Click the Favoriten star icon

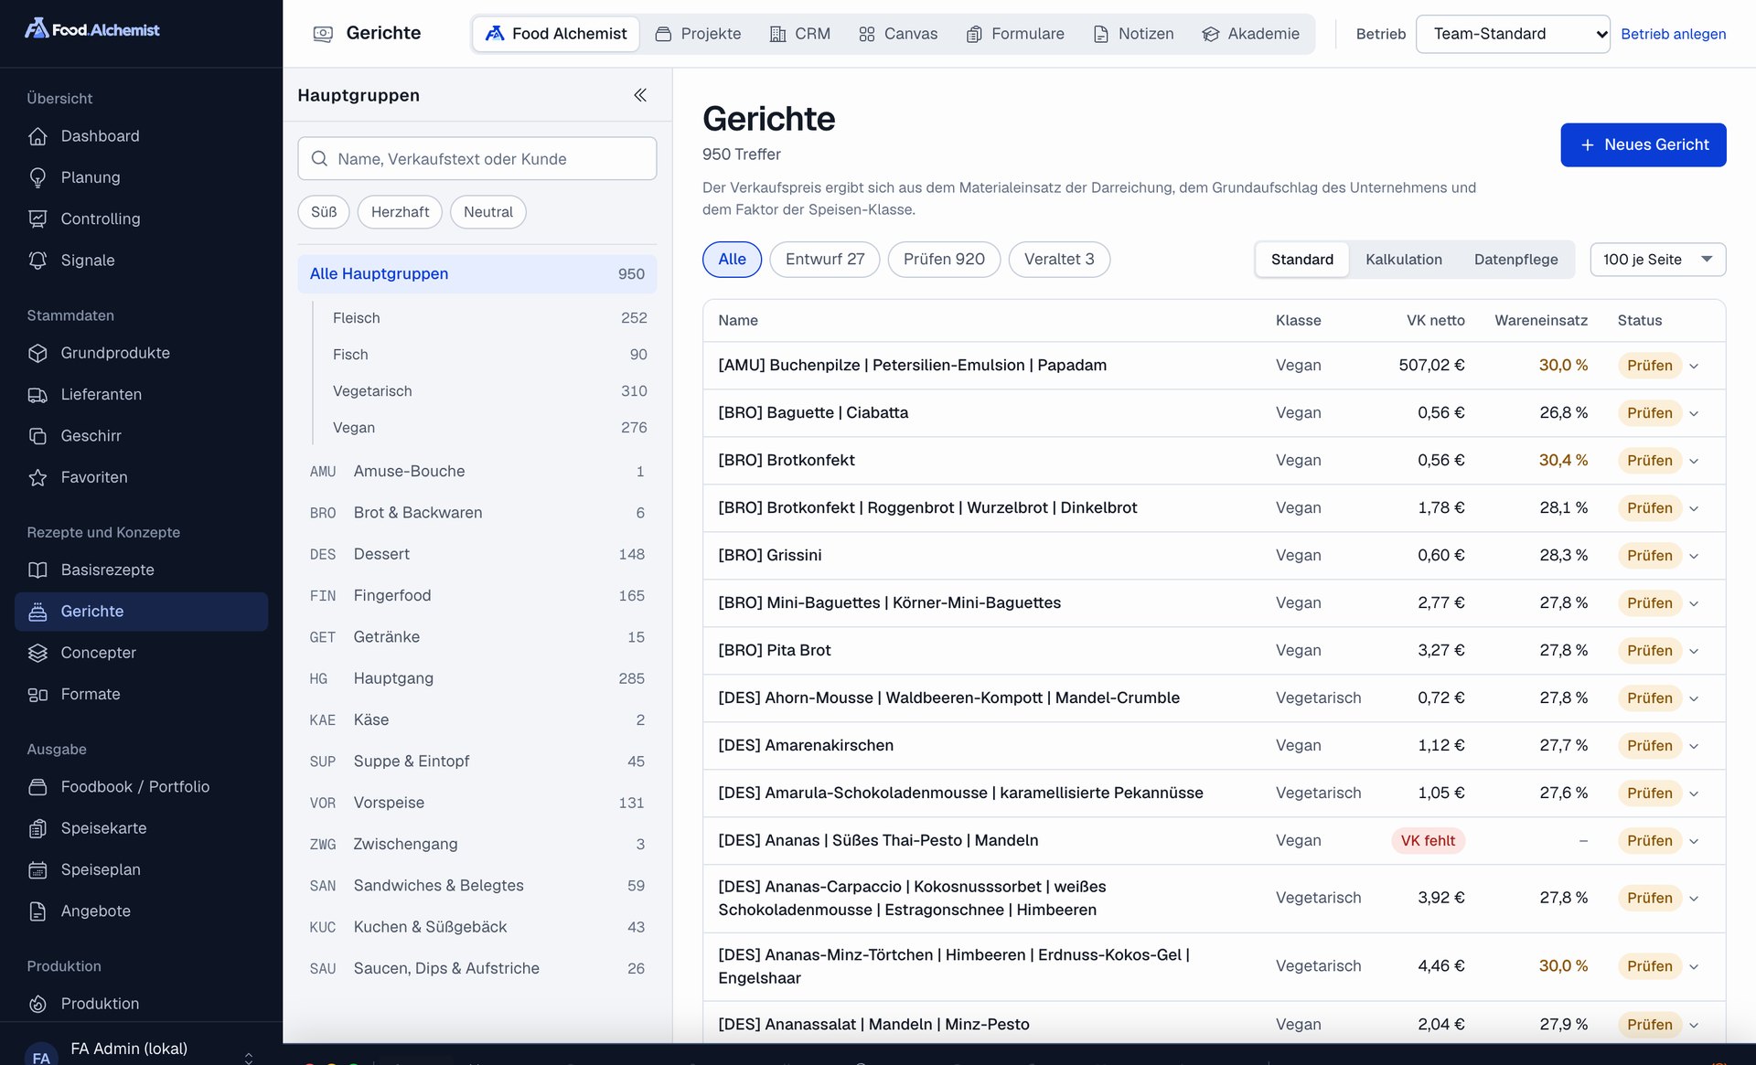37,477
